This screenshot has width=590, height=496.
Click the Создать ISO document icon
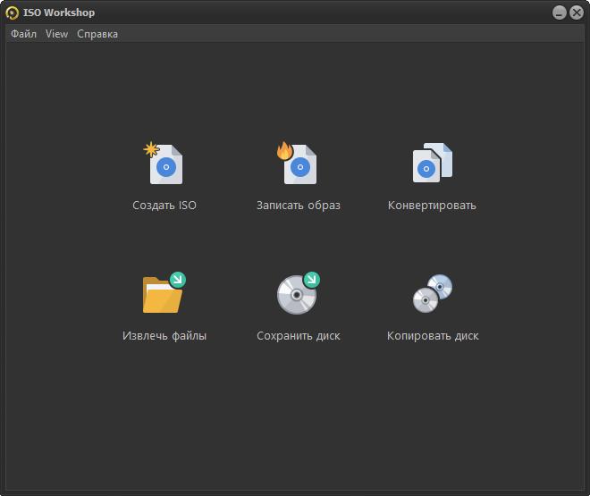pyautogui.click(x=165, y=165)
